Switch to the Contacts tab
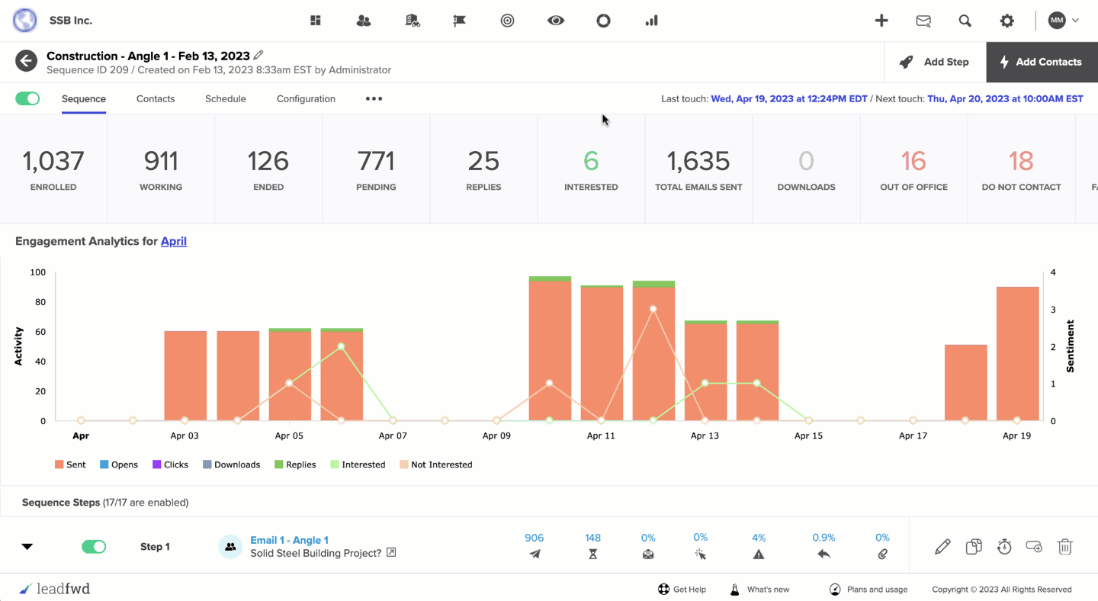The width and height of the screenshot is (1098, 601). (156, 98)
